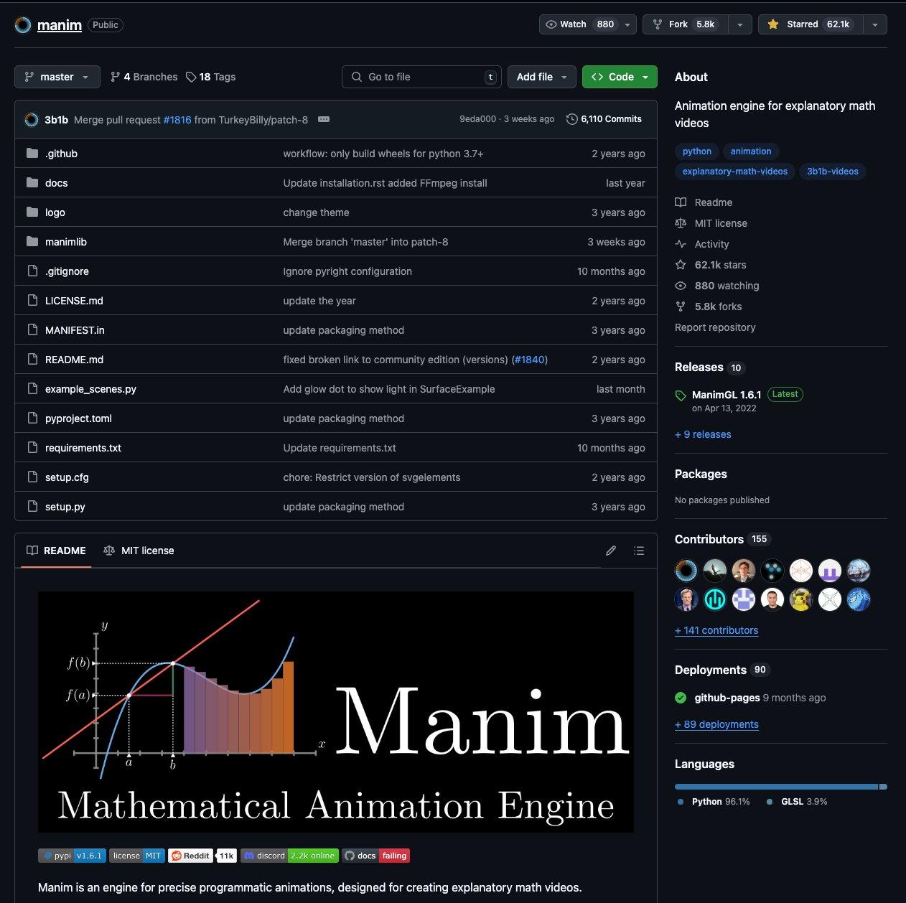
Task: Click first contributor avatar with dark eye
Action: tap(686, 571)
